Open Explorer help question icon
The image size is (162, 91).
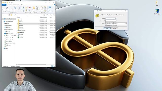55,5
